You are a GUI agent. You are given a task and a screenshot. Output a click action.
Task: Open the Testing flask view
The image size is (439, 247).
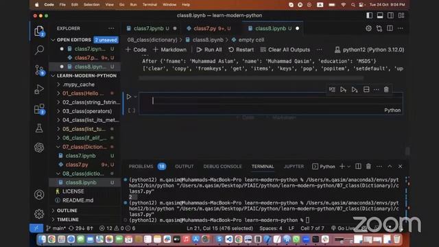click(x=39, y=128)
